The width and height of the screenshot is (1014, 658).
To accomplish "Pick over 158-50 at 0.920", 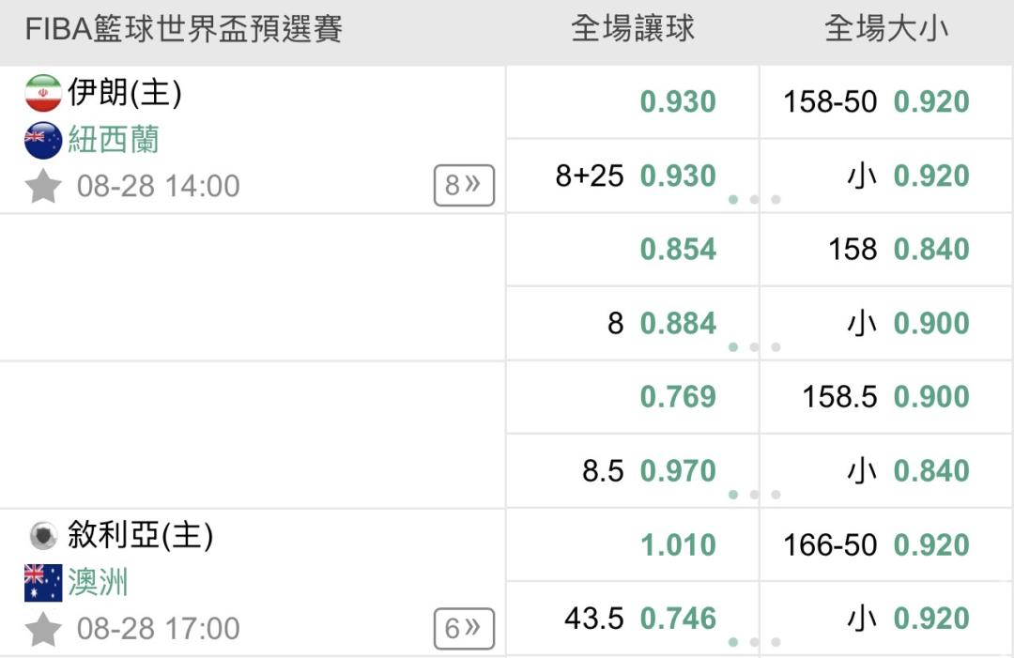I will 886,102.
